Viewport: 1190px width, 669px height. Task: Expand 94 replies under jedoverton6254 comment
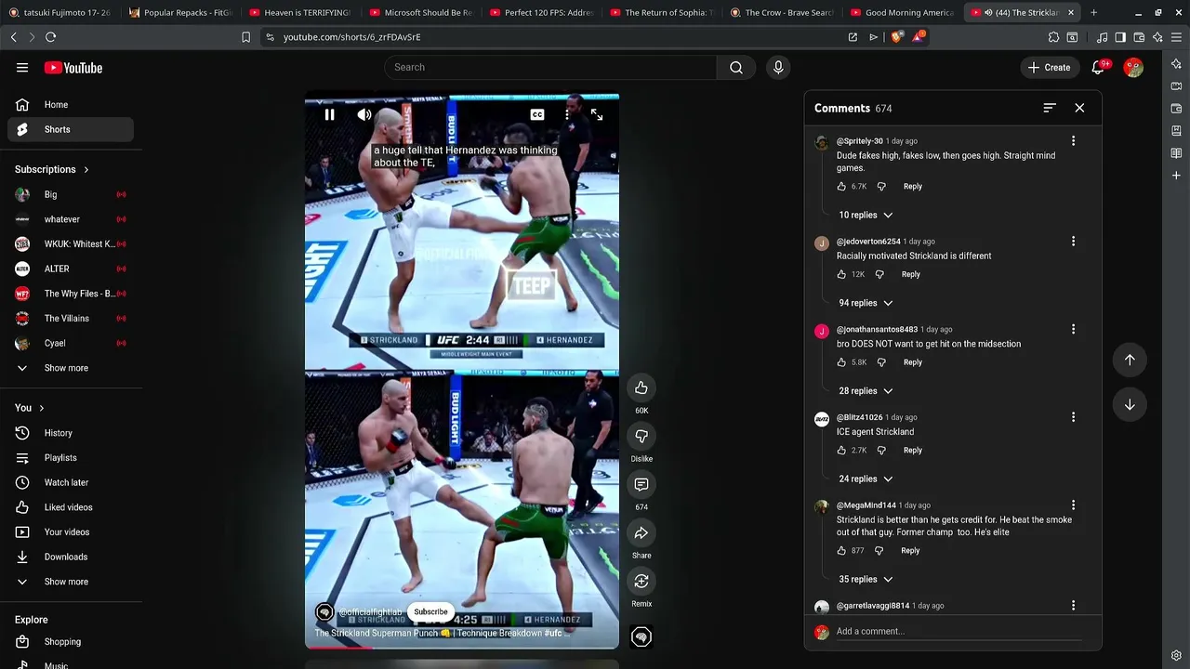click(x=866, y=303)
